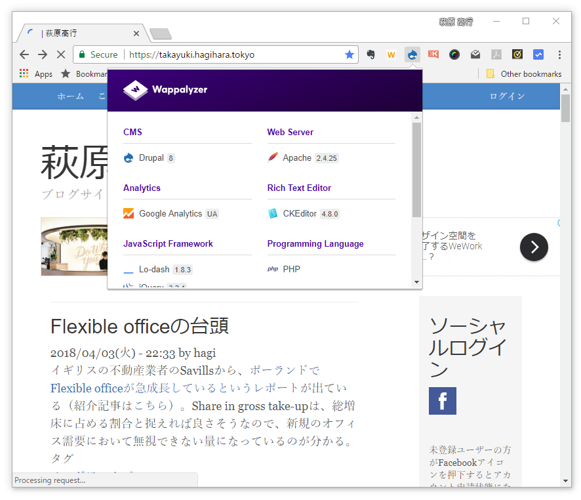Click the bookmark star in the address bar

tap(349, 55)
